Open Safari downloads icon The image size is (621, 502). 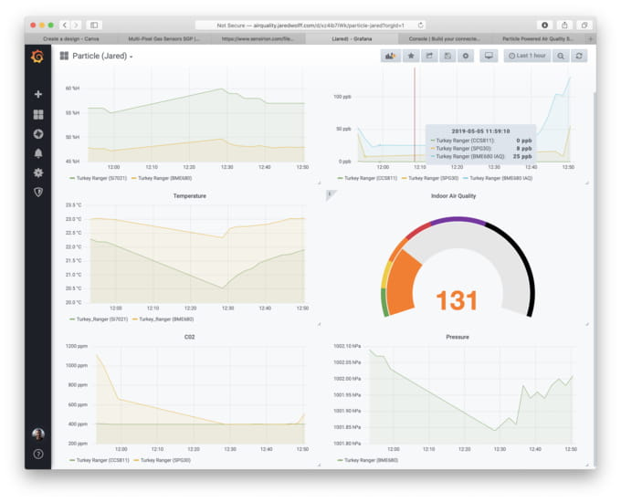(545, 25)
